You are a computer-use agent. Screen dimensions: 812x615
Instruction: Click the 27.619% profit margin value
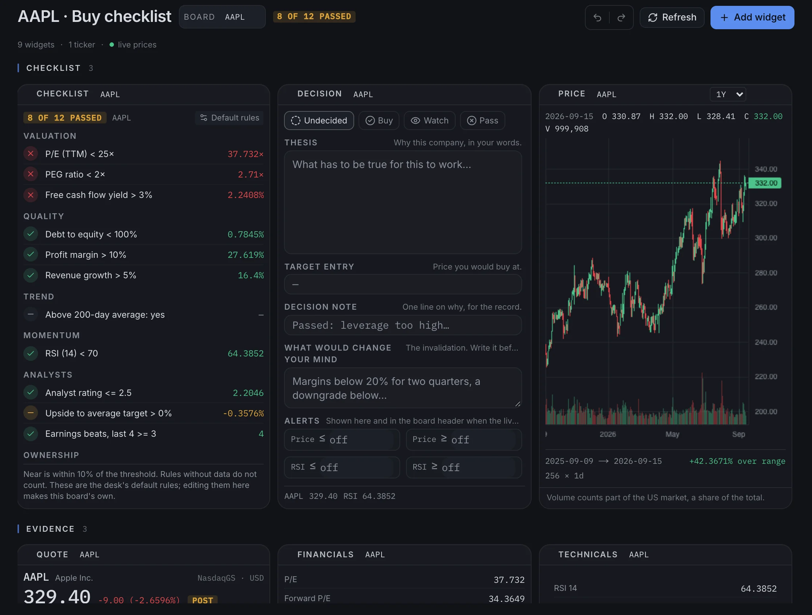coord(246,255)
